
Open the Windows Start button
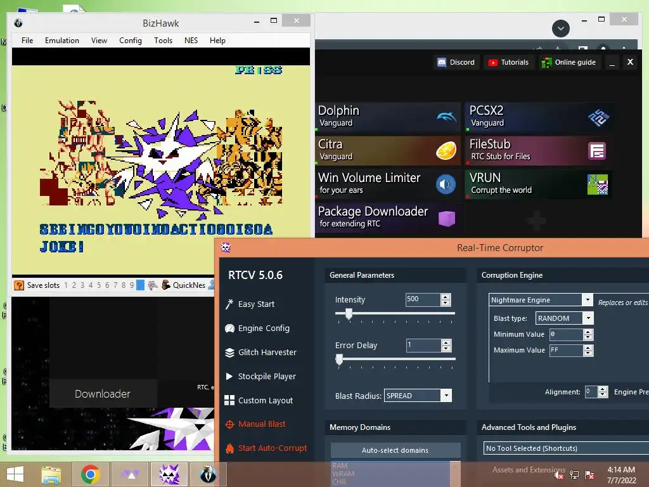tap(15, 474)
